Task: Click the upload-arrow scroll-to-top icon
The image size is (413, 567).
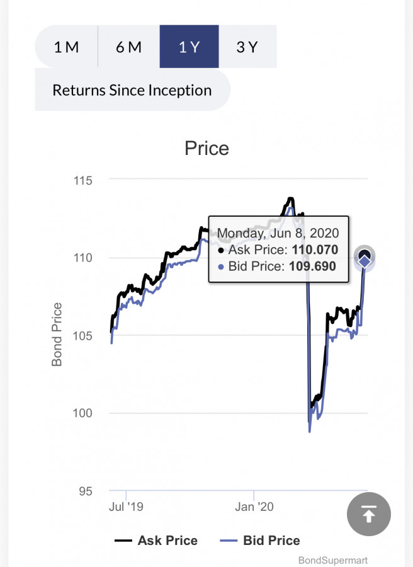Action: [x=369, y=514]
